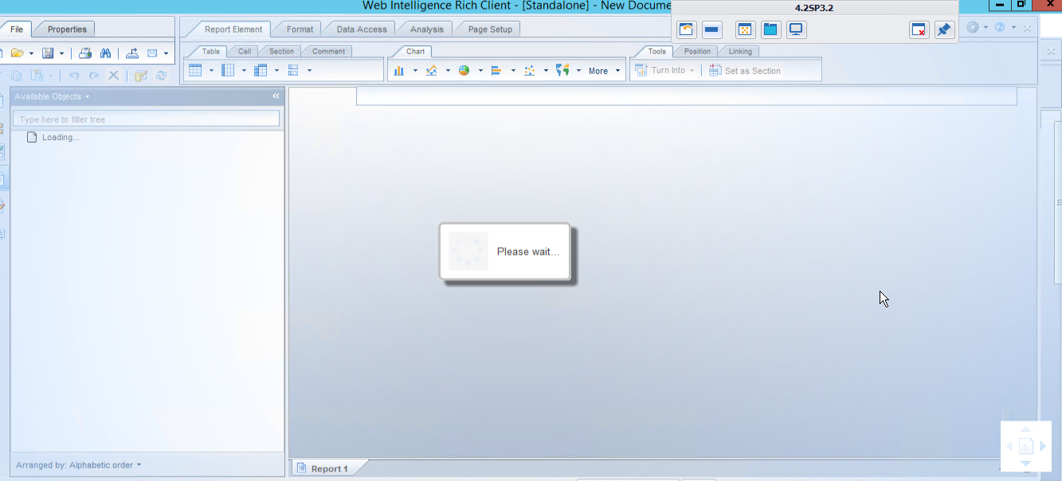Screen dimensions: 1062x481
Task: Insert a horizontal bar chart
Action: 496,70
